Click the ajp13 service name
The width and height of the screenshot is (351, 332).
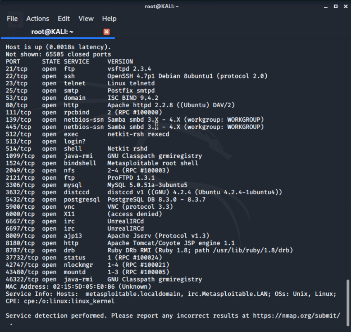point(73,236)
